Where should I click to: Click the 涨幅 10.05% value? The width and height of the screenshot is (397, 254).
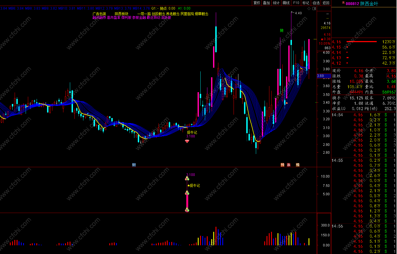(x=356, y=81)
